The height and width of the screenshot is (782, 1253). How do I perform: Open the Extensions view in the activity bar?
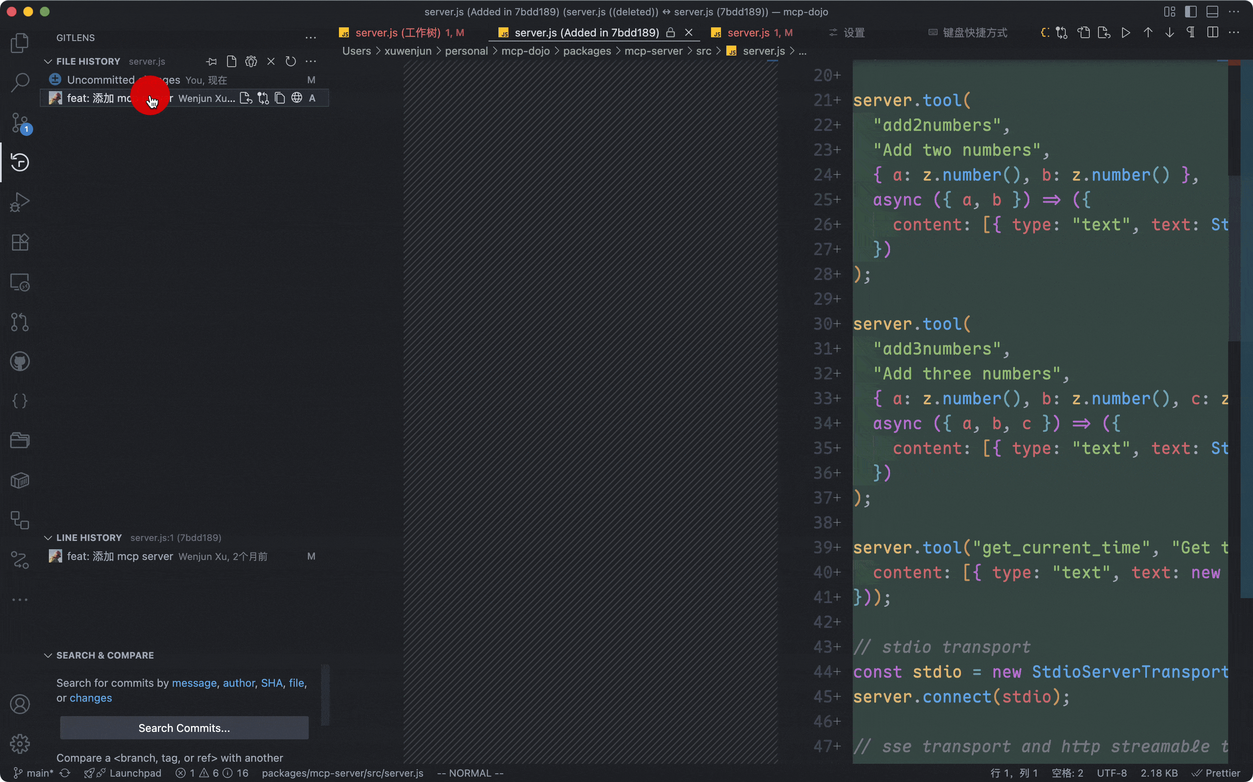pos(20,242)
